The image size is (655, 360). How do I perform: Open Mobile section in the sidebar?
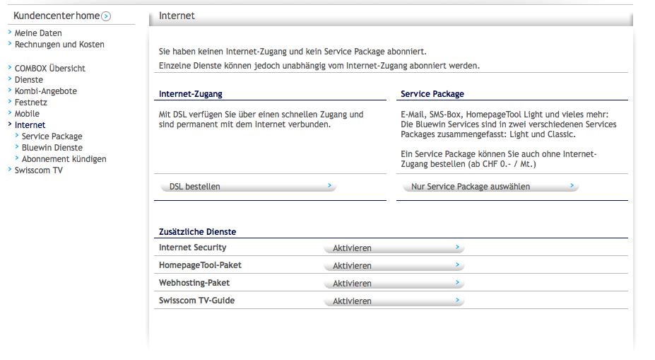click(x=27, y=114)
